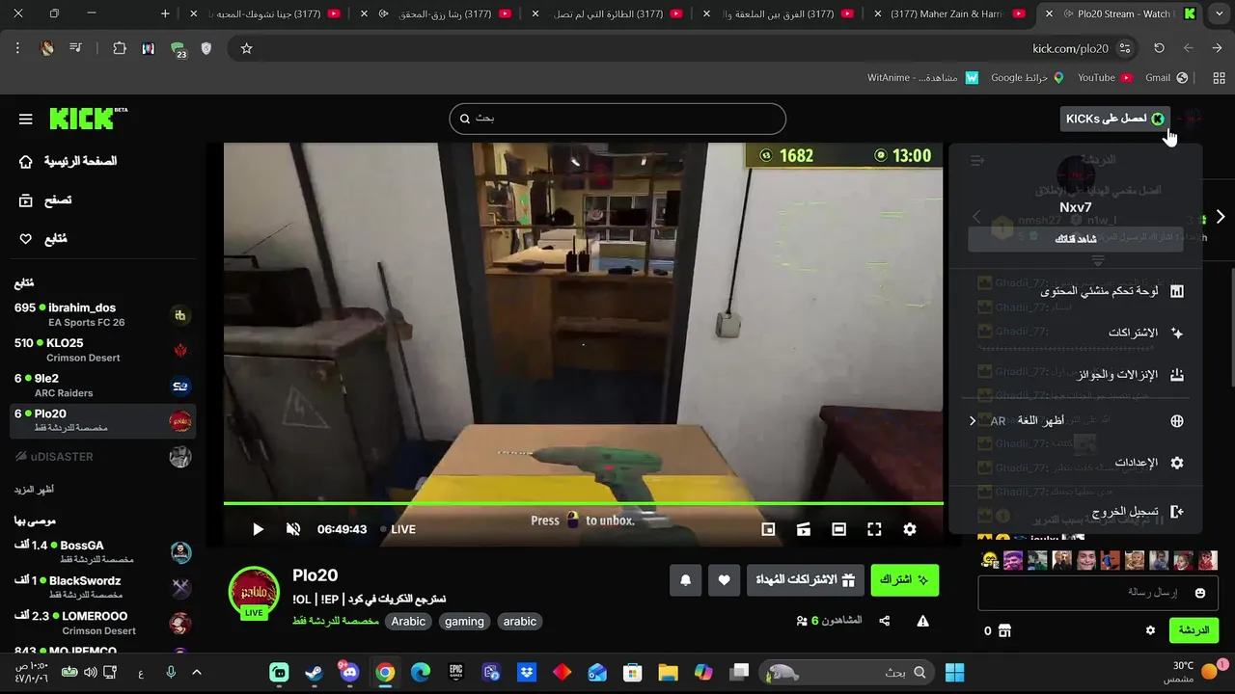Bookmark the page with star icon
Screen dimensions: 1235x694
(x=246, y=48)
